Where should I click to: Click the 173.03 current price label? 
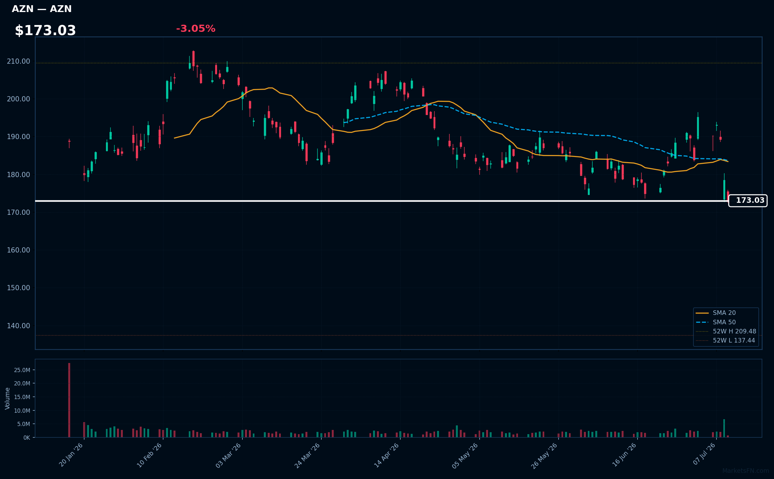click(x=748, y=201)
